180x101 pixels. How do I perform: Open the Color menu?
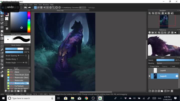31,4
